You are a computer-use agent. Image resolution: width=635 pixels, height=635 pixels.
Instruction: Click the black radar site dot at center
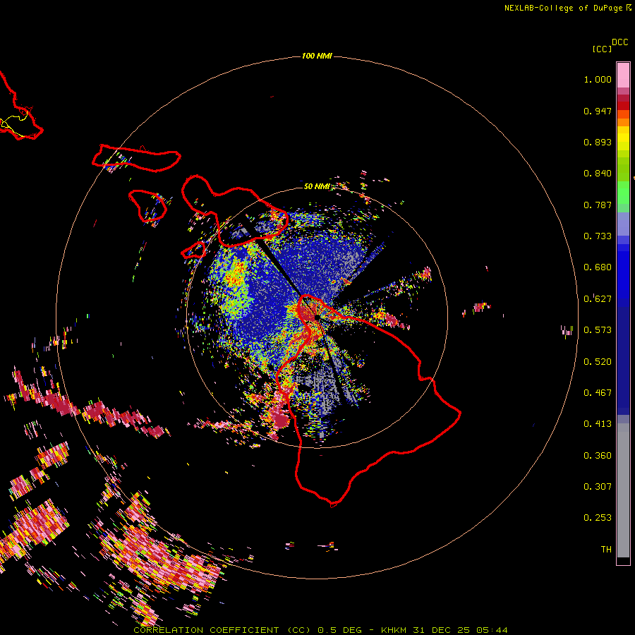(x=317, y=317)
